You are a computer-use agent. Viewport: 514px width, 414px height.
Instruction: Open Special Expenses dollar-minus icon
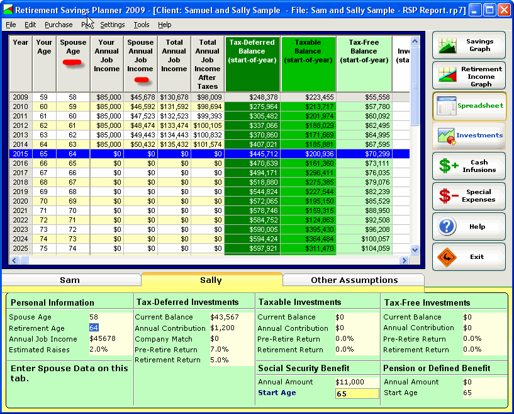pyautogui.click(x=449, y=196)
